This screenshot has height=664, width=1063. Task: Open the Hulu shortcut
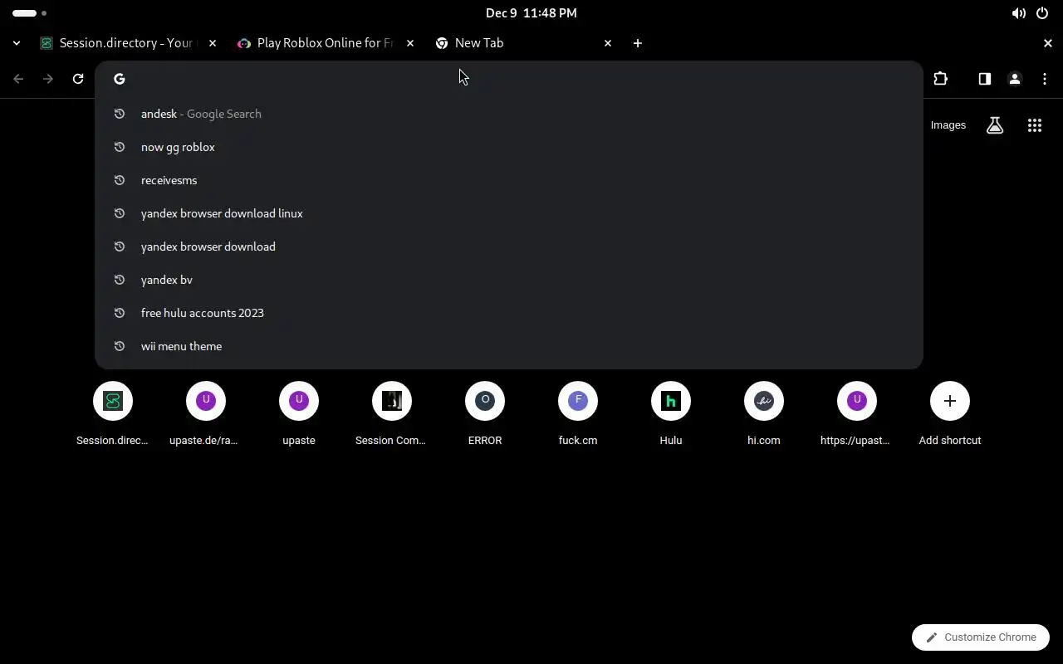671,413
